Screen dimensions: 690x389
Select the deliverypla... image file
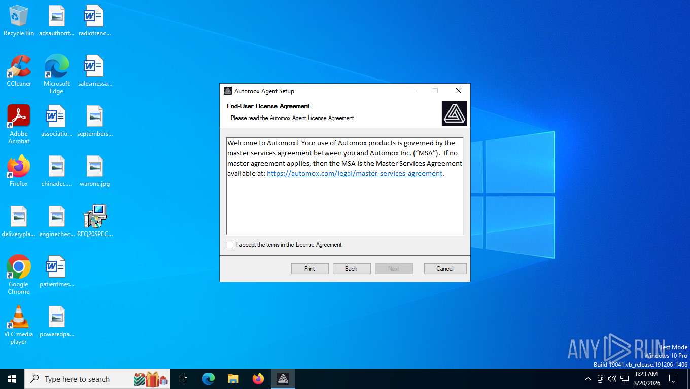pyautogui.click(x=19, y=221)
